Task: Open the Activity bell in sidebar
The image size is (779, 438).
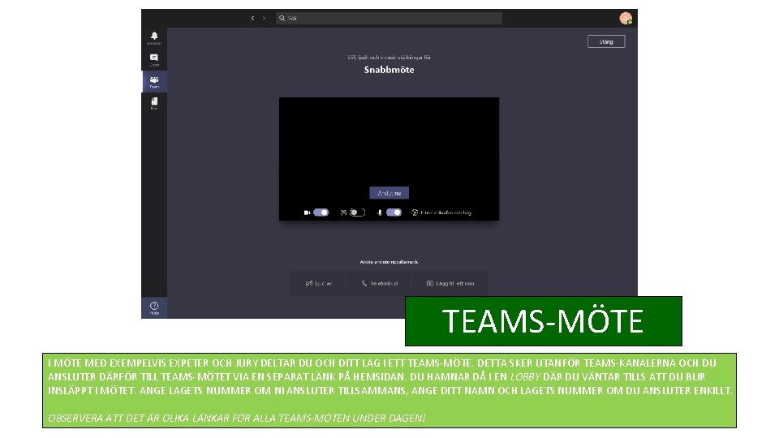Action: [x=154, y=38]
